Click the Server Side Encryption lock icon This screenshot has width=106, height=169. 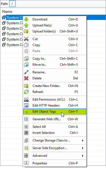click(x=26, y=148)
